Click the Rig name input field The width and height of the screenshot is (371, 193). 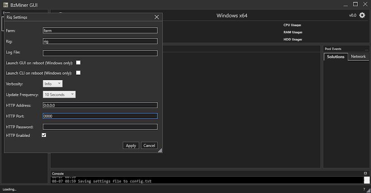[100, 41]
